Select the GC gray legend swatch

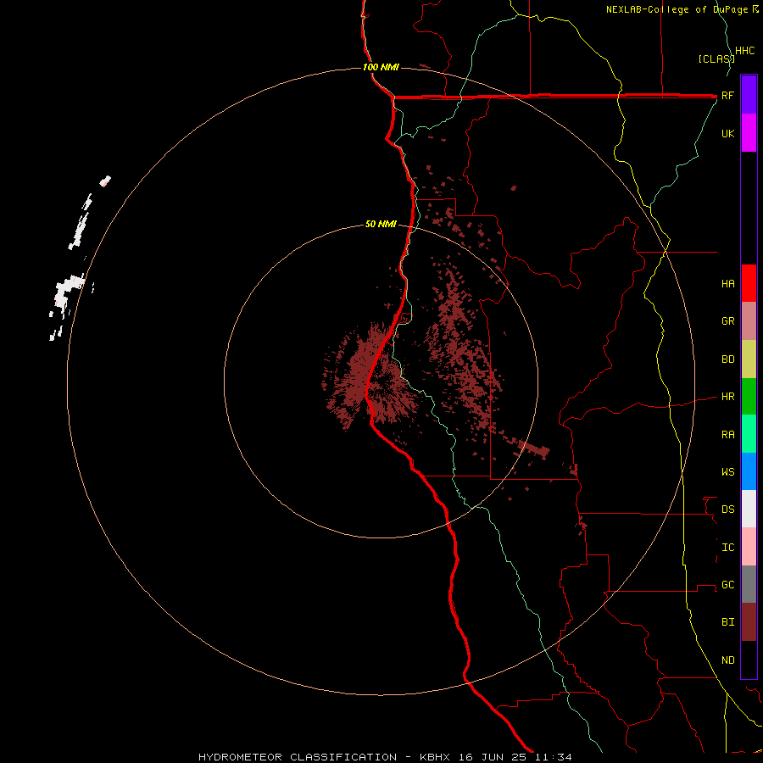749,584
